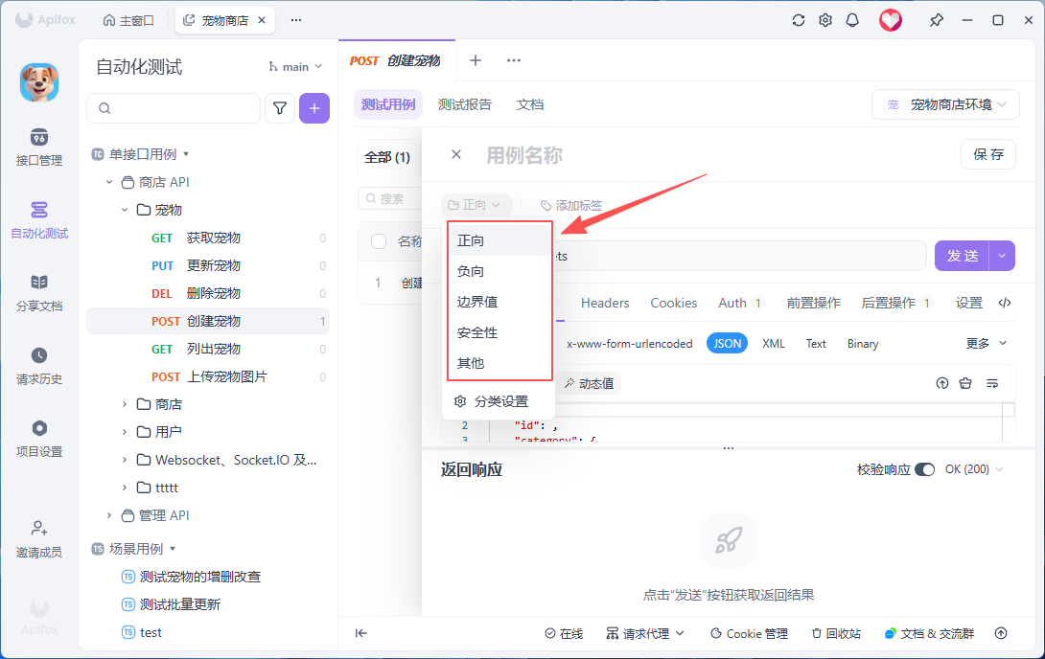Open the 接口管理 sidebar section
1045x659 pixels.
pos(38,148)
